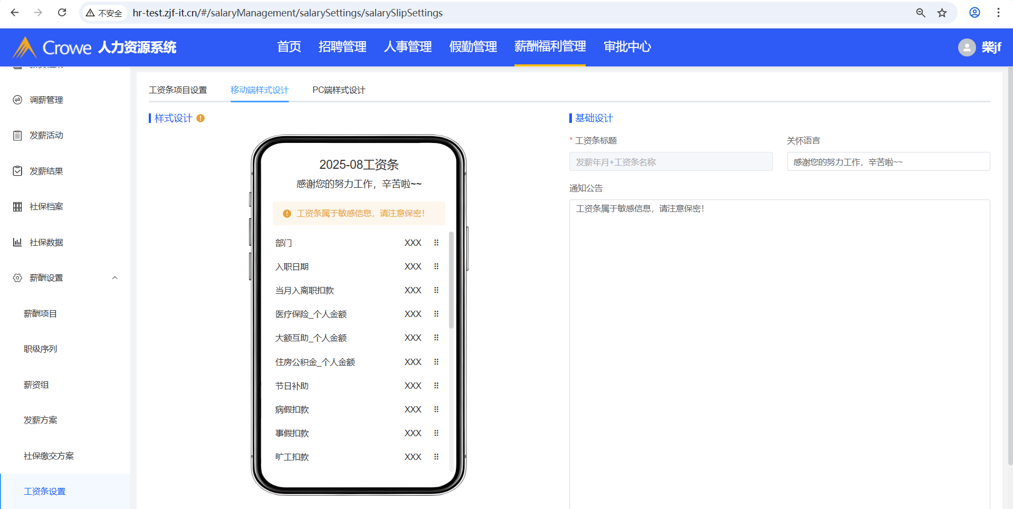The height and width of the screenshot is (509, 1013).
Task: Open the 柴jf user account menu
Action: (991, 47)
